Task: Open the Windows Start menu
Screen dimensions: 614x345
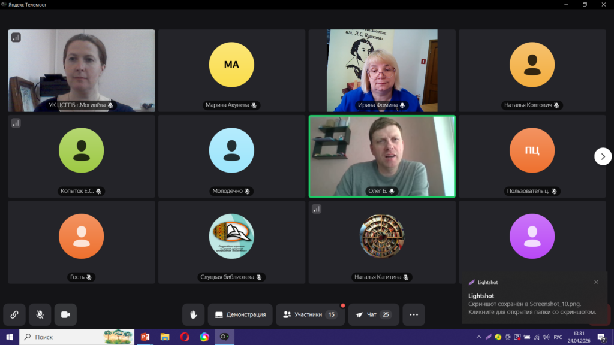Action: pos(9,337)
